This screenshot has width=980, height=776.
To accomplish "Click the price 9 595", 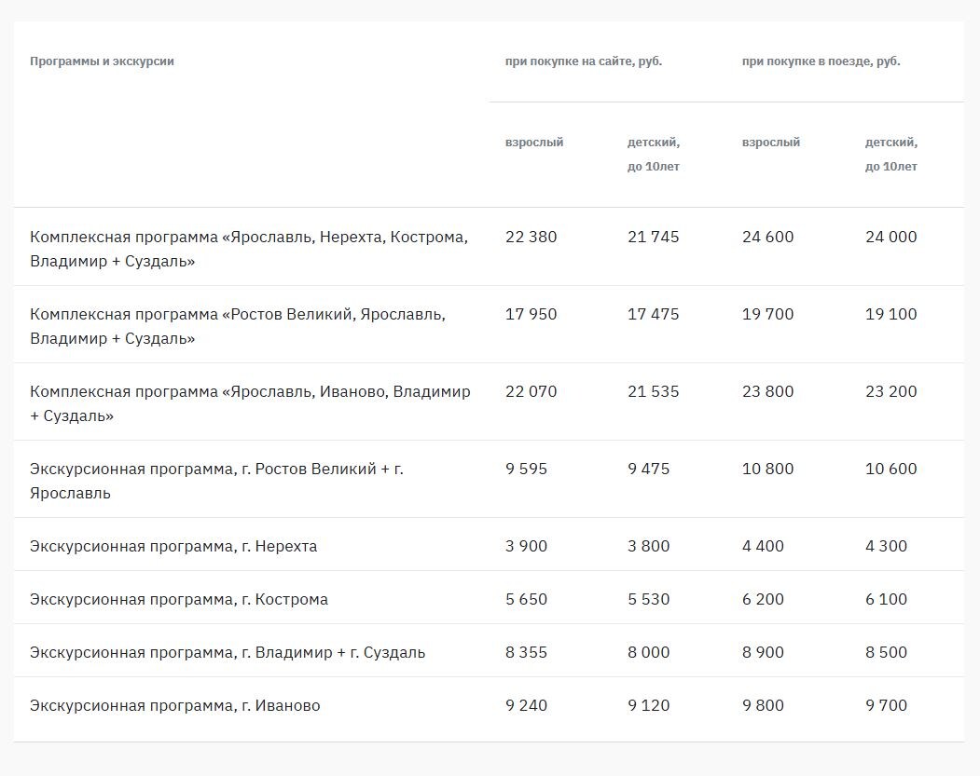I will (526, 469).
